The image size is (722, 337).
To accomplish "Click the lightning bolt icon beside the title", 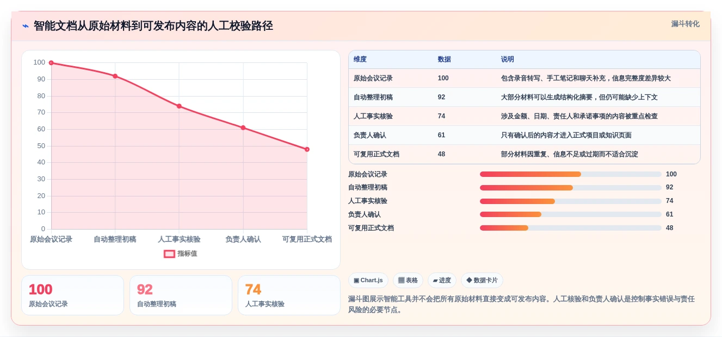I will click(26, 26).
